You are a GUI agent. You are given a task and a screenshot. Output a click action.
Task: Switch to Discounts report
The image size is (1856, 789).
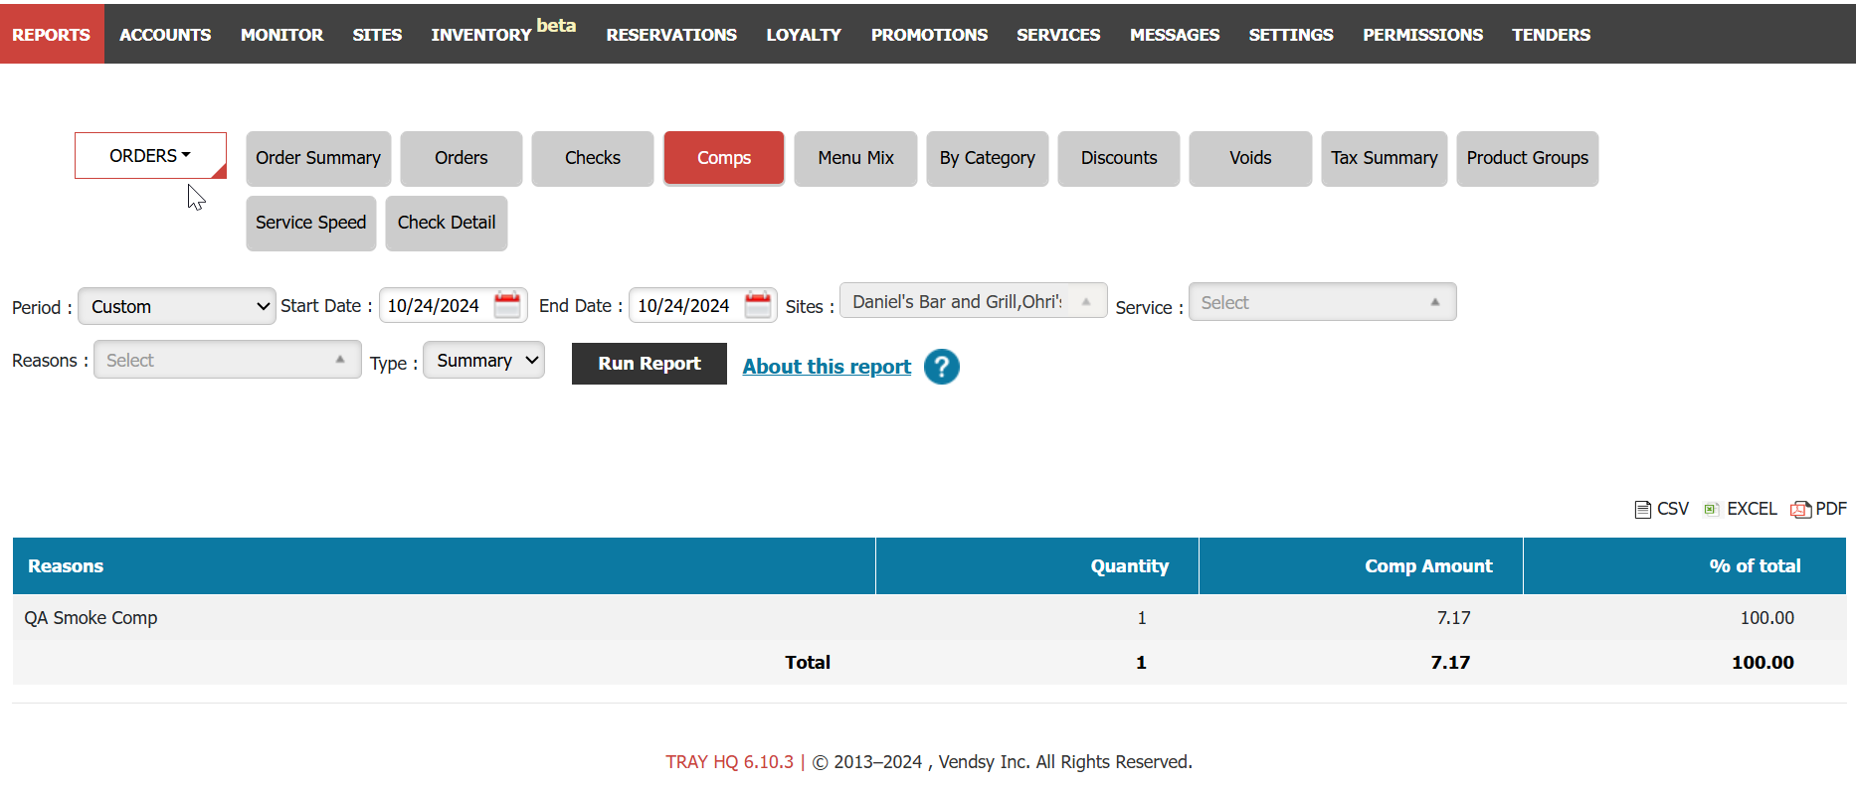1119,158
